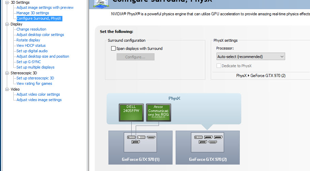
Task: Open View HDCP status
Action: [31, 45]
